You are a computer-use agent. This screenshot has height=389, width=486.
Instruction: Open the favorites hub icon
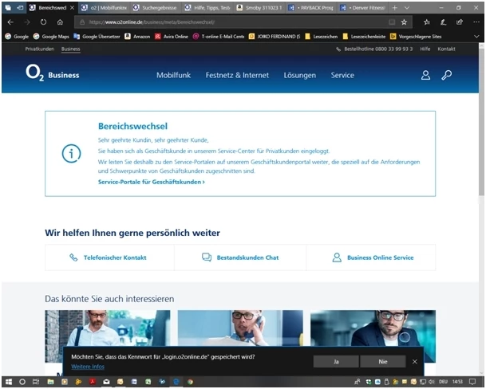(x=427, y=22)
